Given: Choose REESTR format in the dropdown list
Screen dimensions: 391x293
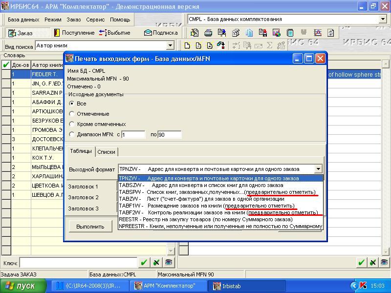Looking at the screenshot, I should pos(220,219).
